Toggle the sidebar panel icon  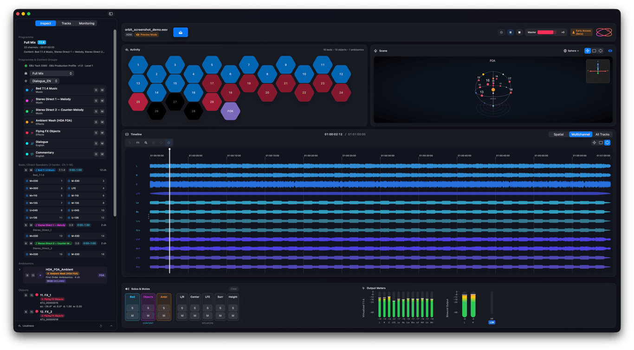[110, 14]
